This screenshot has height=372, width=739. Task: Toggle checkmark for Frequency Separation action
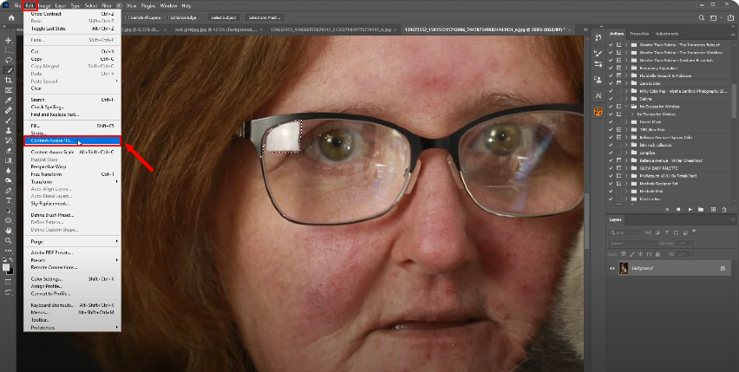coord(611,69)
